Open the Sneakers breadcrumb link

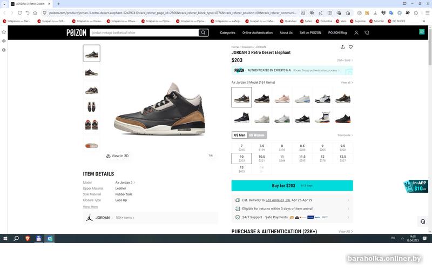[247, 47]
